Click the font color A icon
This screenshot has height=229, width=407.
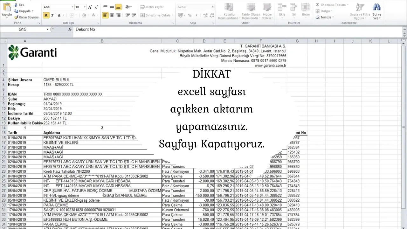click(93, 15)
